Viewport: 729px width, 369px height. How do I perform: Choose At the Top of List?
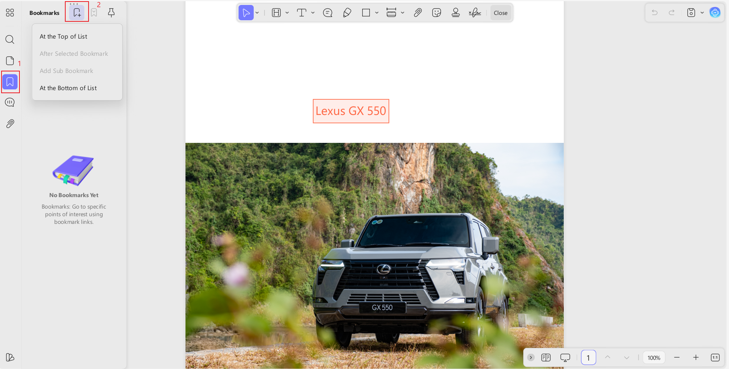tap(63, 36)
